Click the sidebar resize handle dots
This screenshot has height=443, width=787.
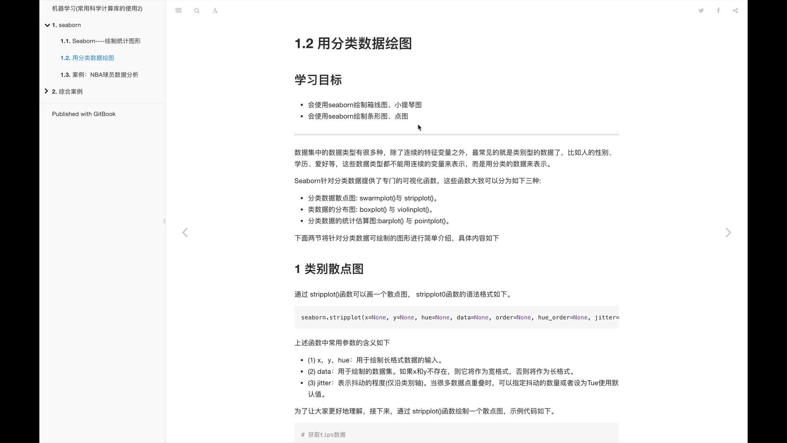click(164, 221)
